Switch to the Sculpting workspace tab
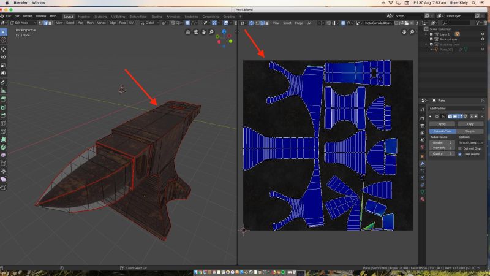The image size is (490, 276). point(100,17)
